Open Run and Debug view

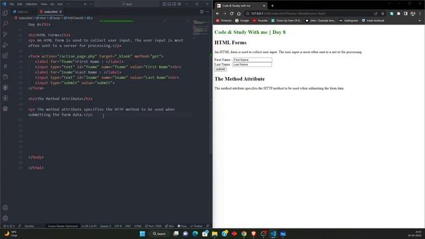5,45
